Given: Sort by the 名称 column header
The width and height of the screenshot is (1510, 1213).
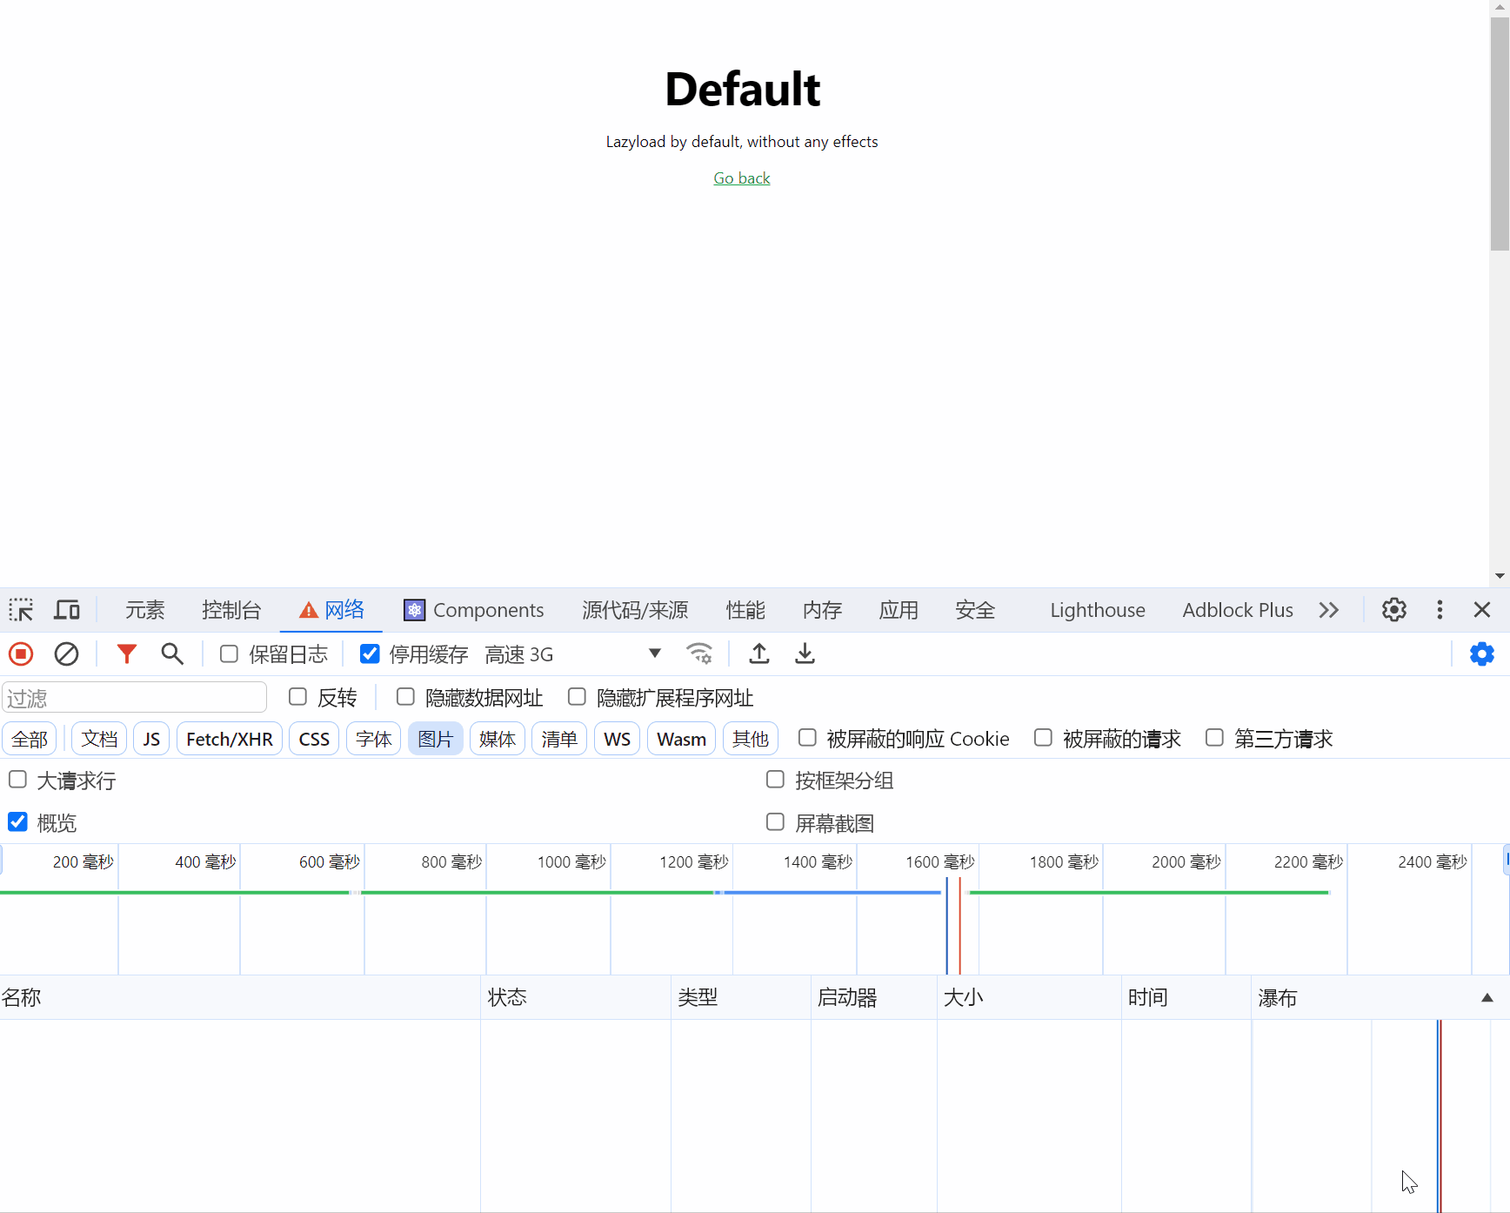Looking at the screenshot, I should point(240,997).
